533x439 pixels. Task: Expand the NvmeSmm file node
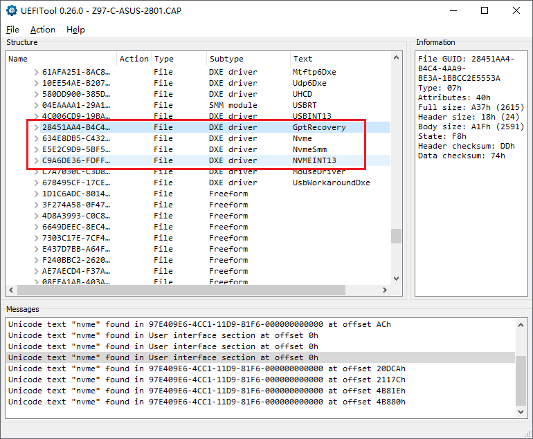tap(37, 149)
